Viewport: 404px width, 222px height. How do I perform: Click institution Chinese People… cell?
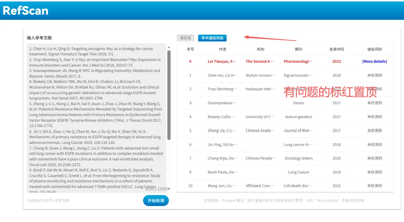pos(260,158)
